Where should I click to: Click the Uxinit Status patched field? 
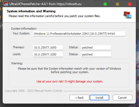[96, 54]
